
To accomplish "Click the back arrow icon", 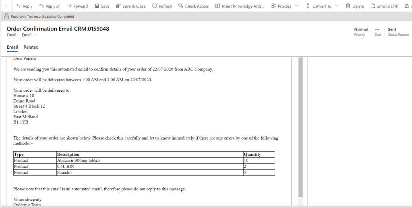I will (x=6, y=6).
